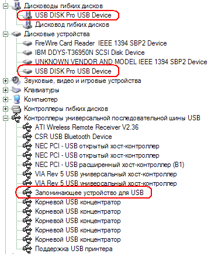The height and width of the screenshot is (254, 211).
Task: Expand the Компьютер category
Action: tap(5, 99)
